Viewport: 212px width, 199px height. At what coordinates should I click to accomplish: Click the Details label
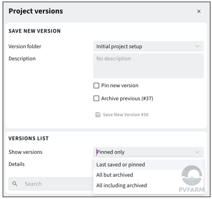[x=16, y=164]
